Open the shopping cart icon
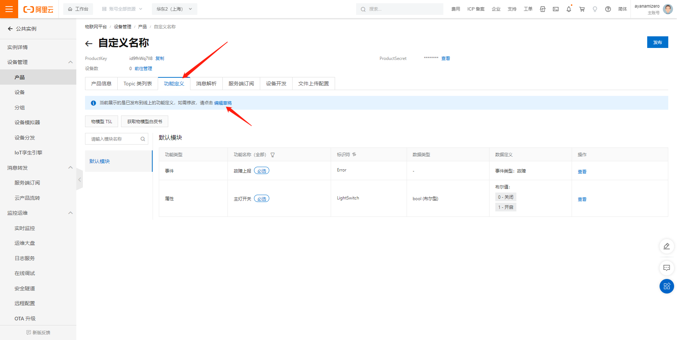 [x=582, y=9]
